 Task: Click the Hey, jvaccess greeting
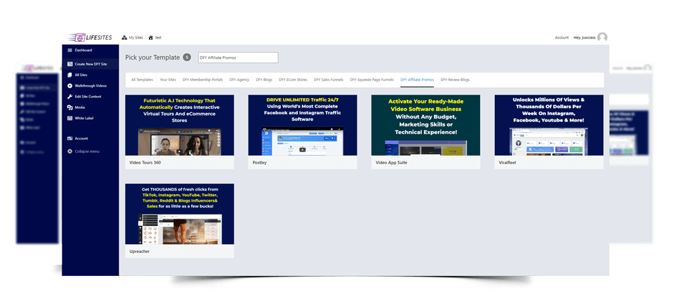(x=584, y=38)
